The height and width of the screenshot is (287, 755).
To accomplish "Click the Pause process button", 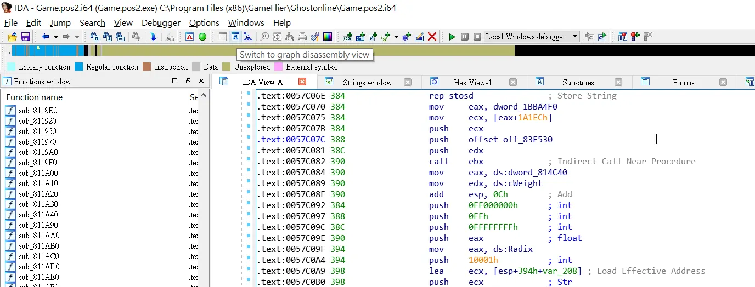I will 465,37.
